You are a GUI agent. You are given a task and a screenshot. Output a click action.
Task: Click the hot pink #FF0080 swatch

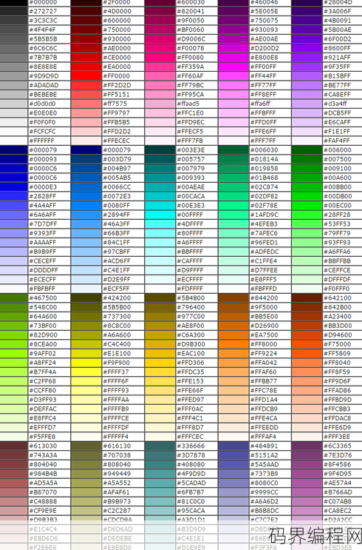coord(160,57)
